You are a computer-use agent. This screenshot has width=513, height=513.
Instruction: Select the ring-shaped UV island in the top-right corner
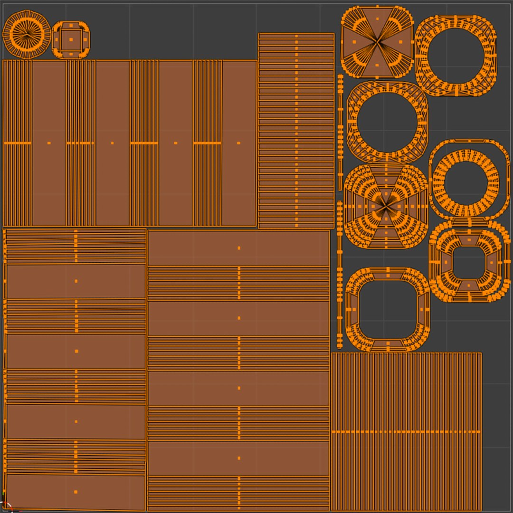point(456,56)
